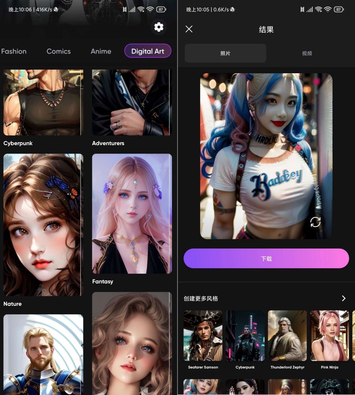The image size is (355, 395).
Task: Pick the Nature style portrait
Action: click(x=43, y=225)
